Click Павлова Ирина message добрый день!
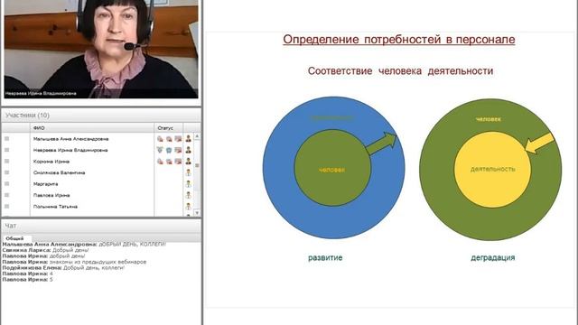The height and width of the screenshot is (325, 578). tap(67, 255)
